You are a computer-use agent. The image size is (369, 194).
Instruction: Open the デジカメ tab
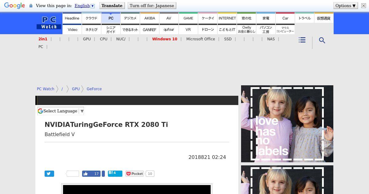tap(130, 18)
